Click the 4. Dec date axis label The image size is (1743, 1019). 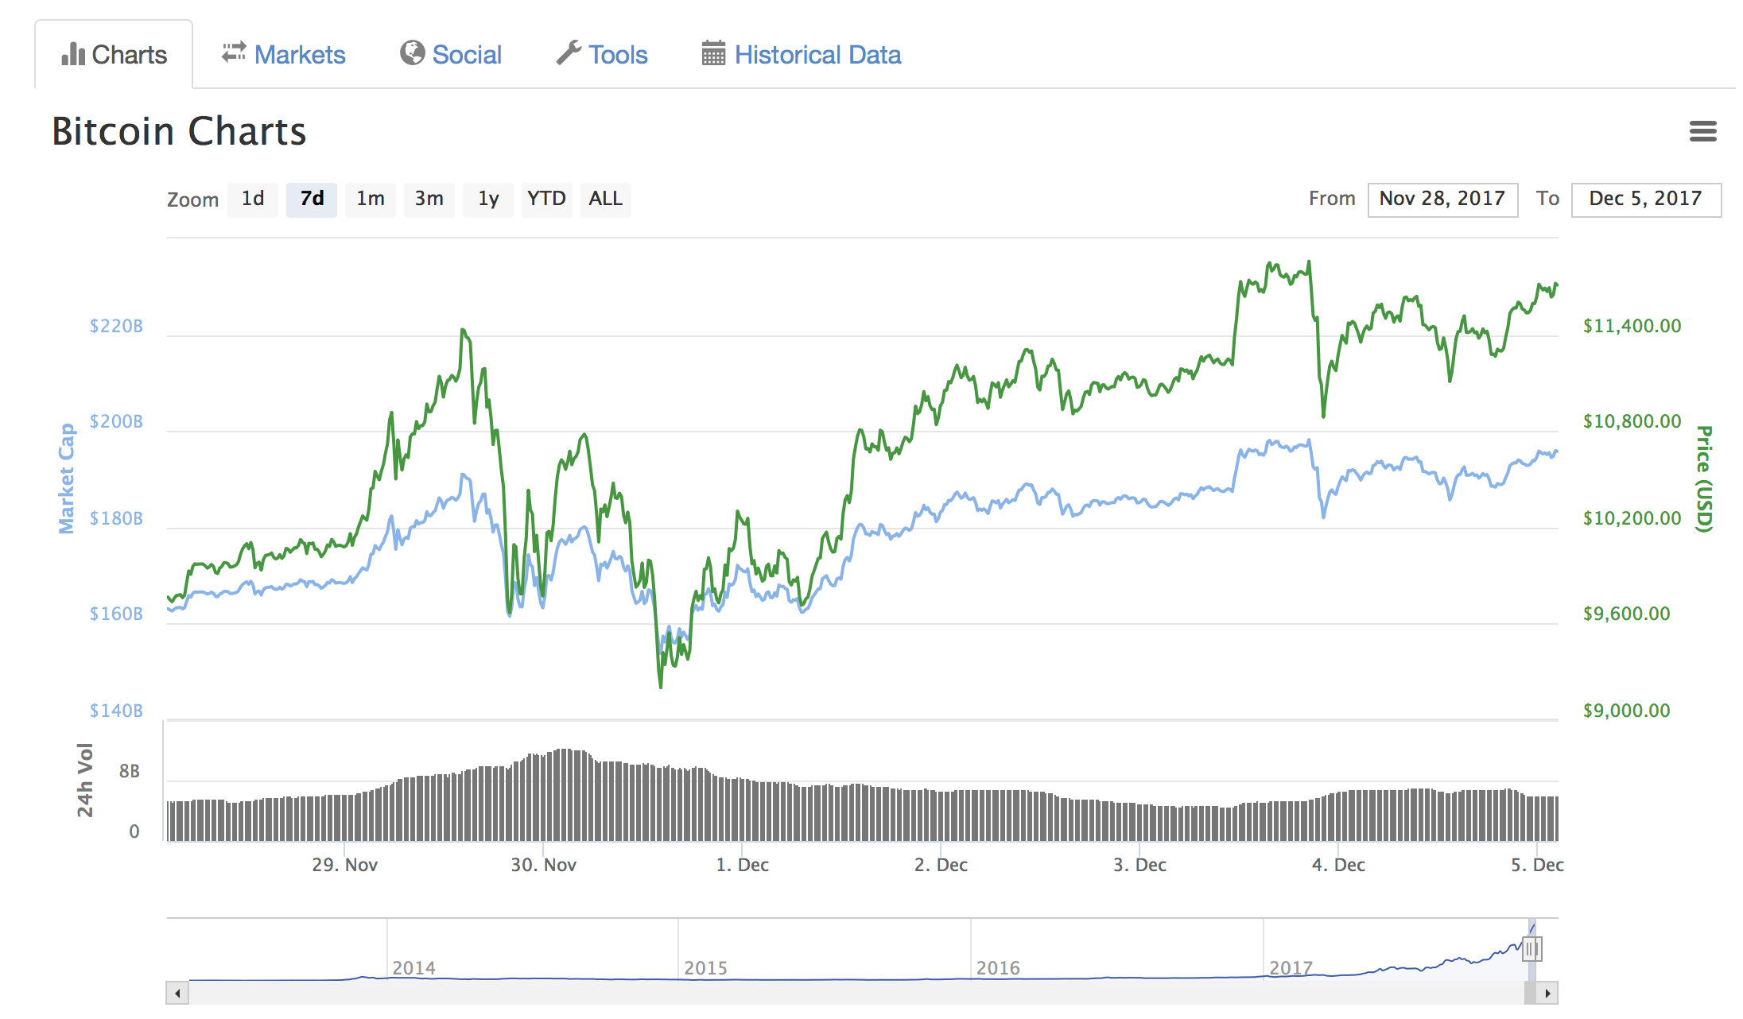1338,865
